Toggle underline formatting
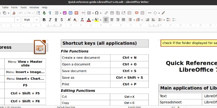Screen dimensions: 217x108 56,20
